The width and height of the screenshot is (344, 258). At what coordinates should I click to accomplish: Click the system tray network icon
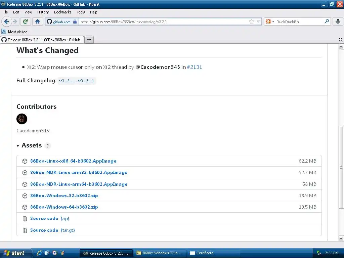(319, 253)
